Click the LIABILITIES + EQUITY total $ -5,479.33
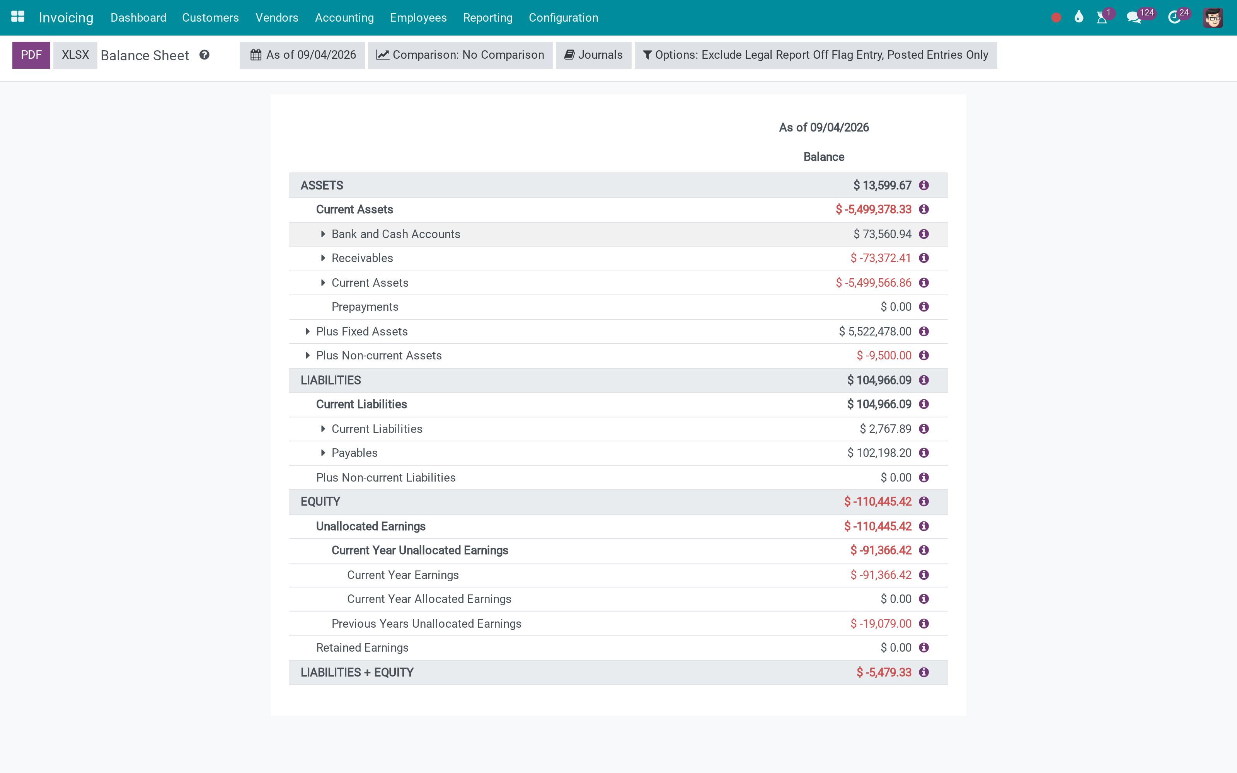Screen dimensions: 1237x773 point(884,672)
